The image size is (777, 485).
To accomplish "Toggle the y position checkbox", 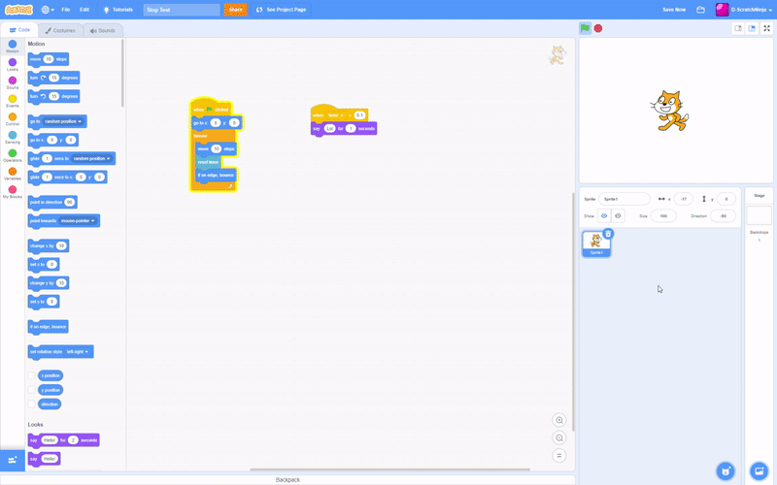I will click(x=31, y=390).
